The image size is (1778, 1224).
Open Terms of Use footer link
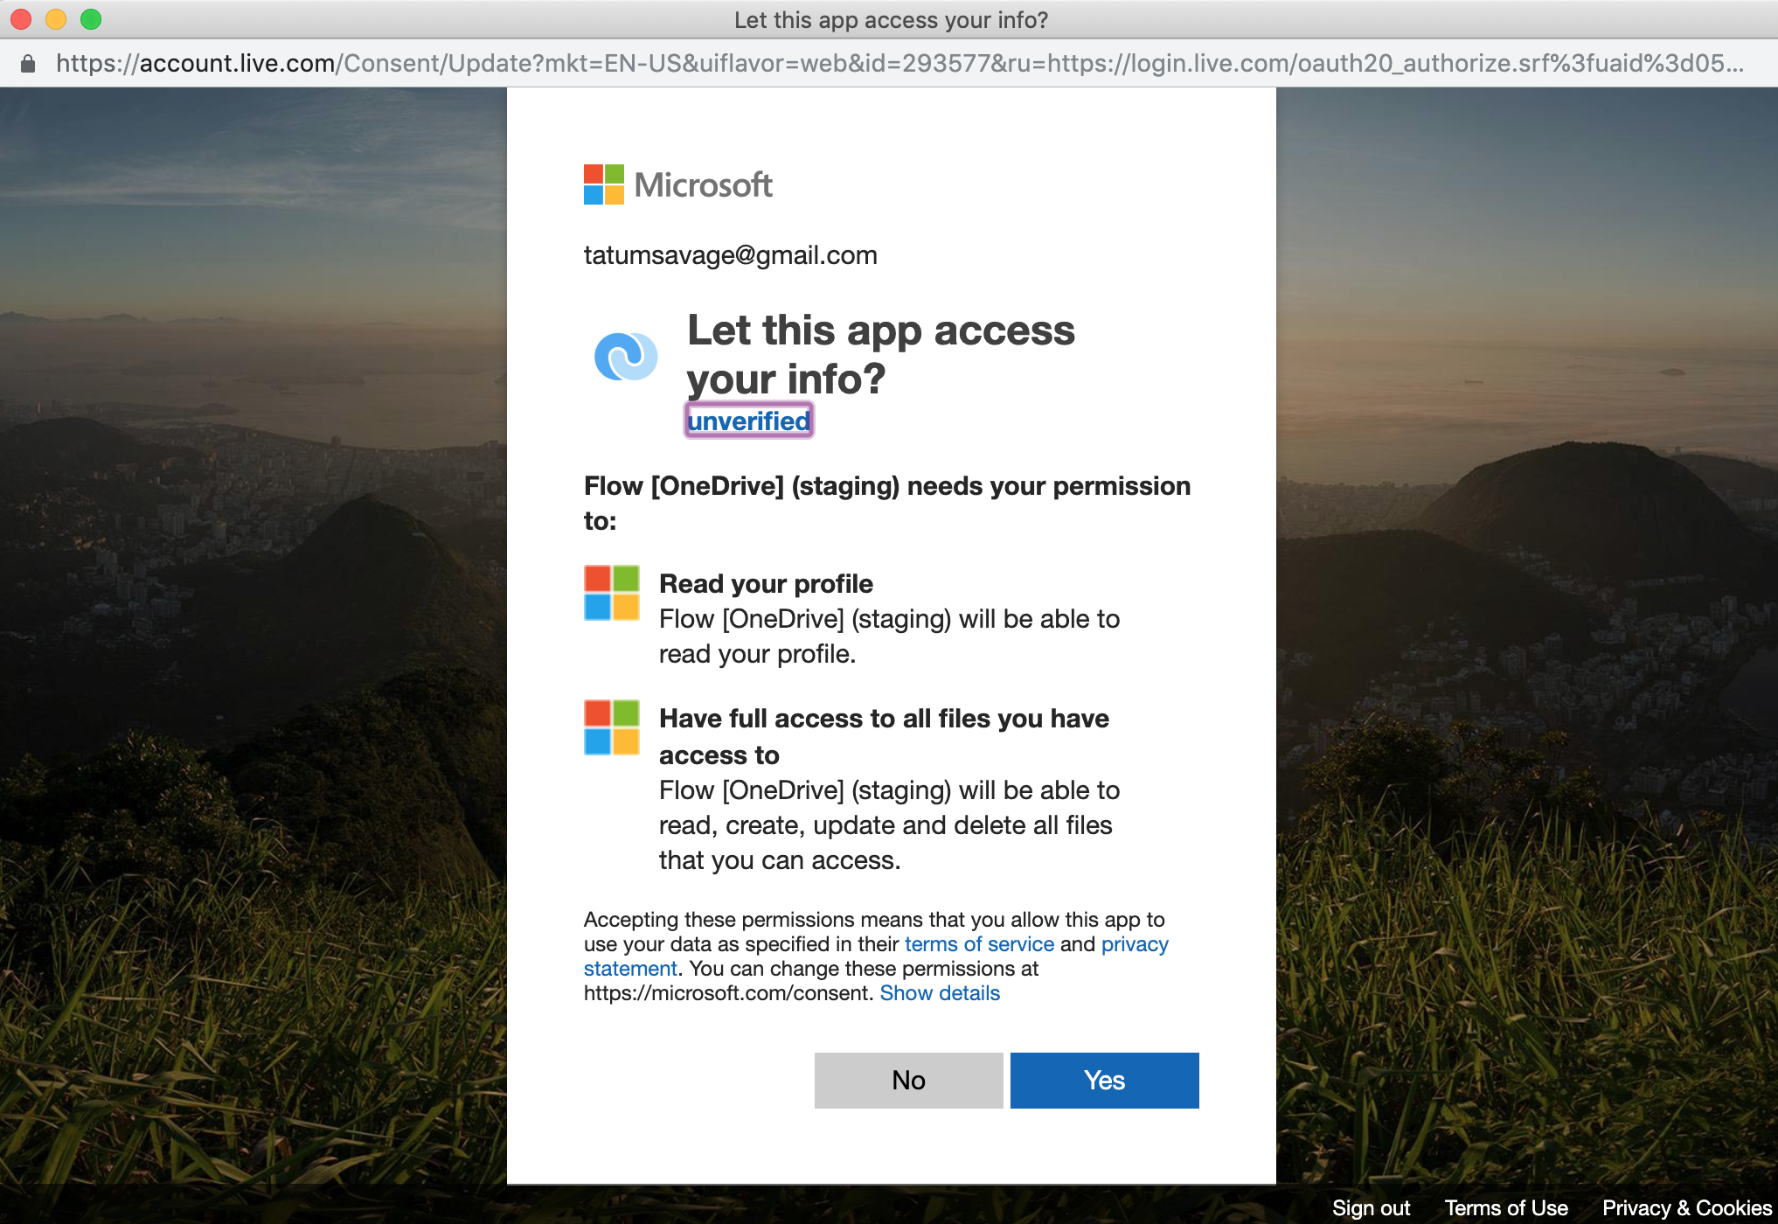click(x=1506, y=1208)
